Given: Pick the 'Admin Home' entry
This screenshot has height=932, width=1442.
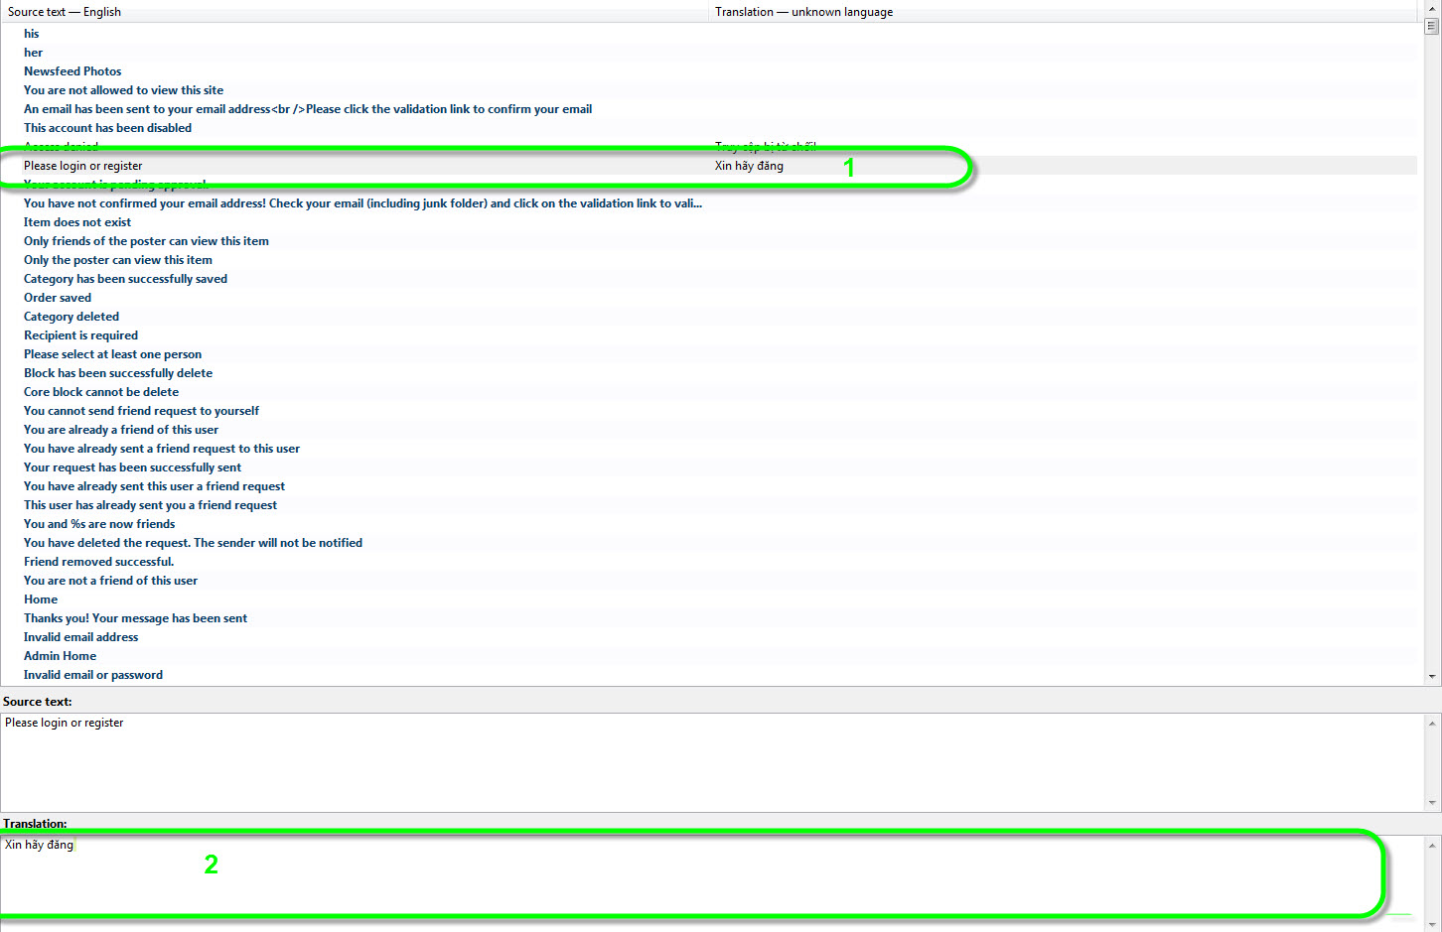Looking at the screenshot, I should (61, 656).
